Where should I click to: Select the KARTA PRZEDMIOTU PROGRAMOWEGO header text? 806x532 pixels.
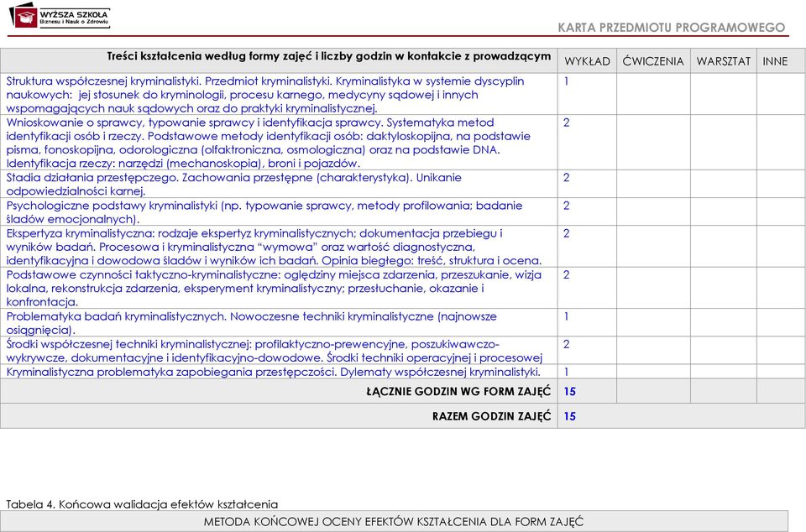(672, 28)
